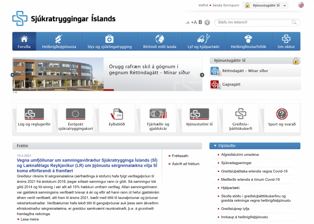Click the building photo in banner
The width and height of the screenshot is (314, 224).
click(58, 74)
